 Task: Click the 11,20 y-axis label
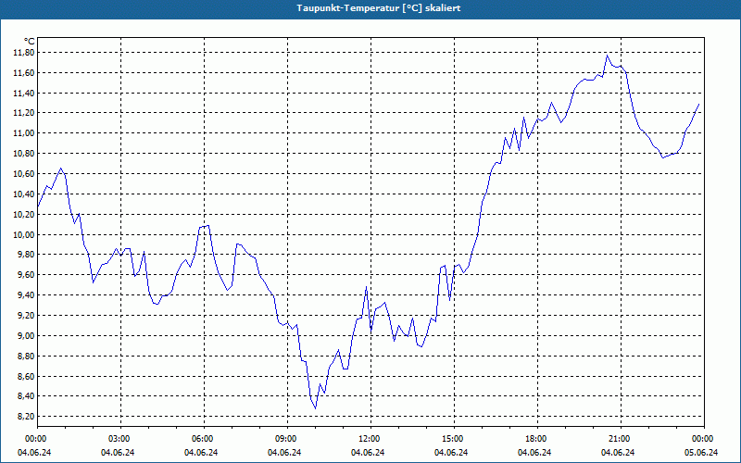[24, 113]
